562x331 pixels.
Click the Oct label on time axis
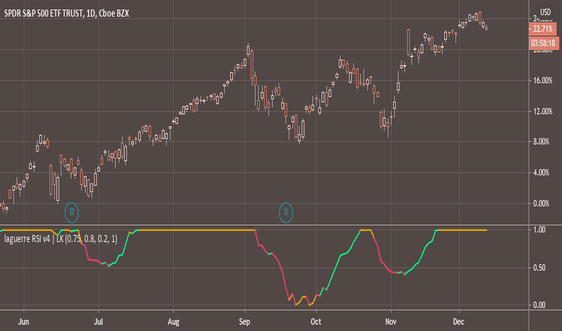(316, 322)
